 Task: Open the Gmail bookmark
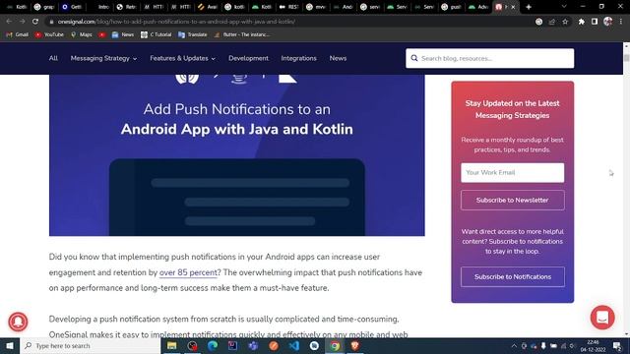(18, 34)
